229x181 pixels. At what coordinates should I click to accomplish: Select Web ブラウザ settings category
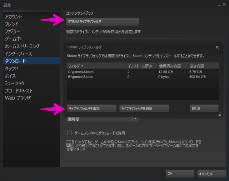18,98
